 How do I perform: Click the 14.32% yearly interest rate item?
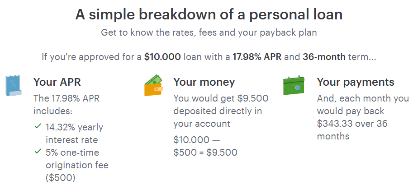(x=75, y=134)
